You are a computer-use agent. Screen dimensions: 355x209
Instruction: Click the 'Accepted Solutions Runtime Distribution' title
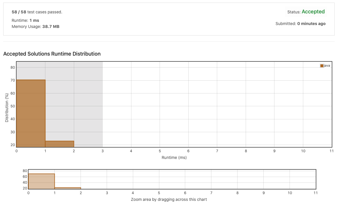[x=52, y=54]
